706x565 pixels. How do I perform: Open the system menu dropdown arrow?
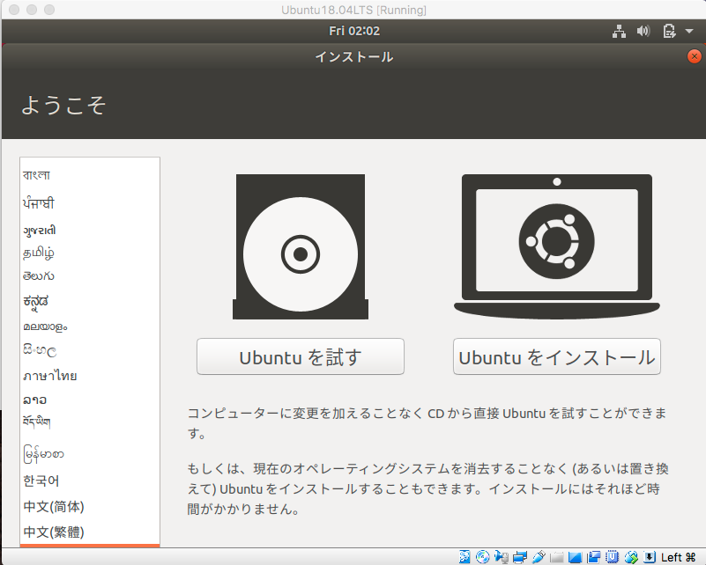pyautogui.click(x=689, y=31)
